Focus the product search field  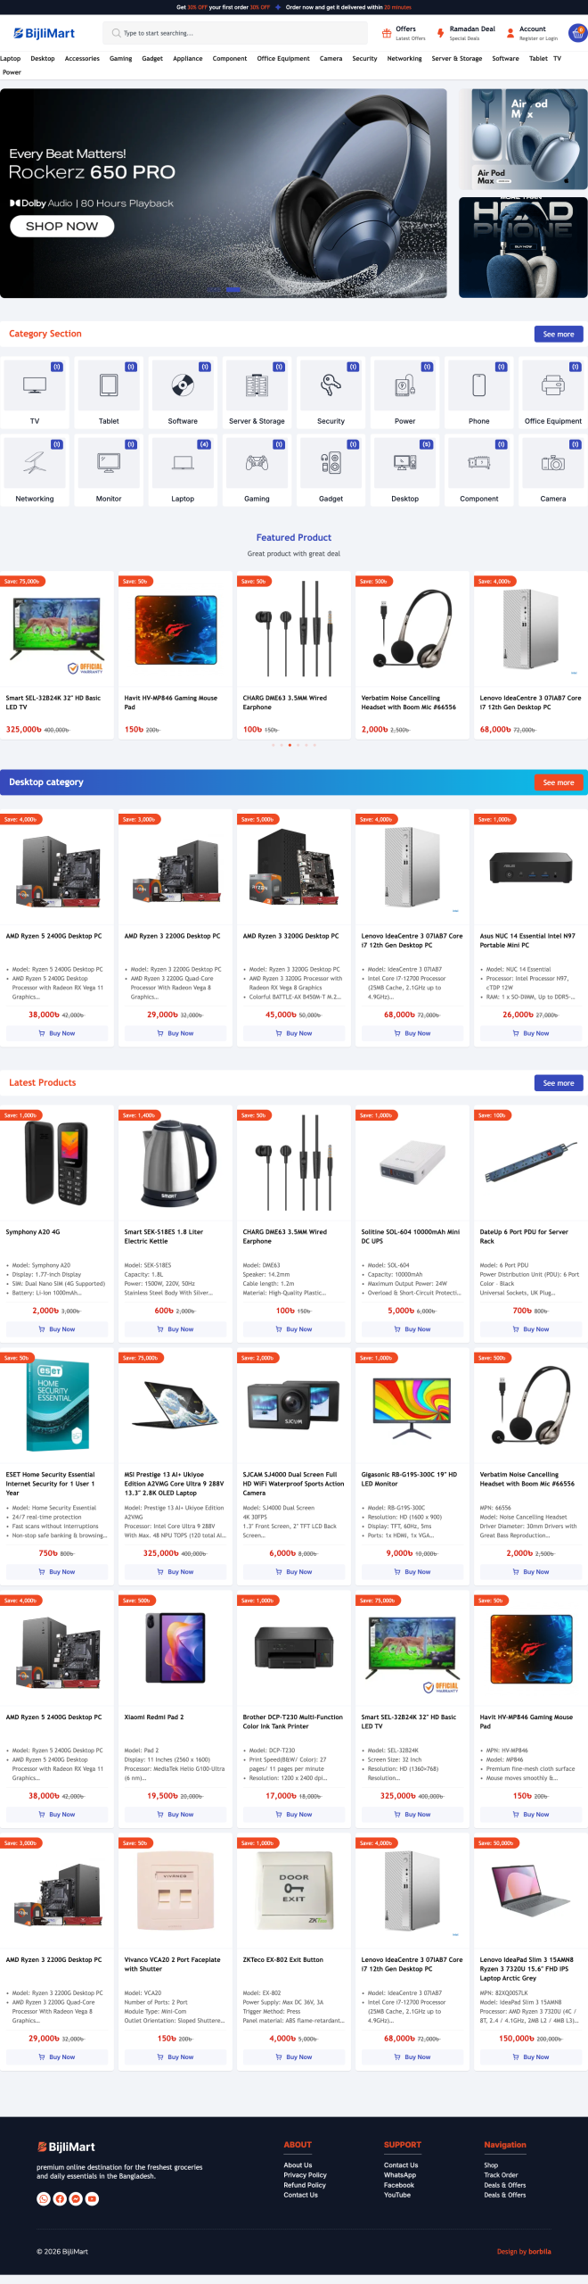tap(235, 33)
